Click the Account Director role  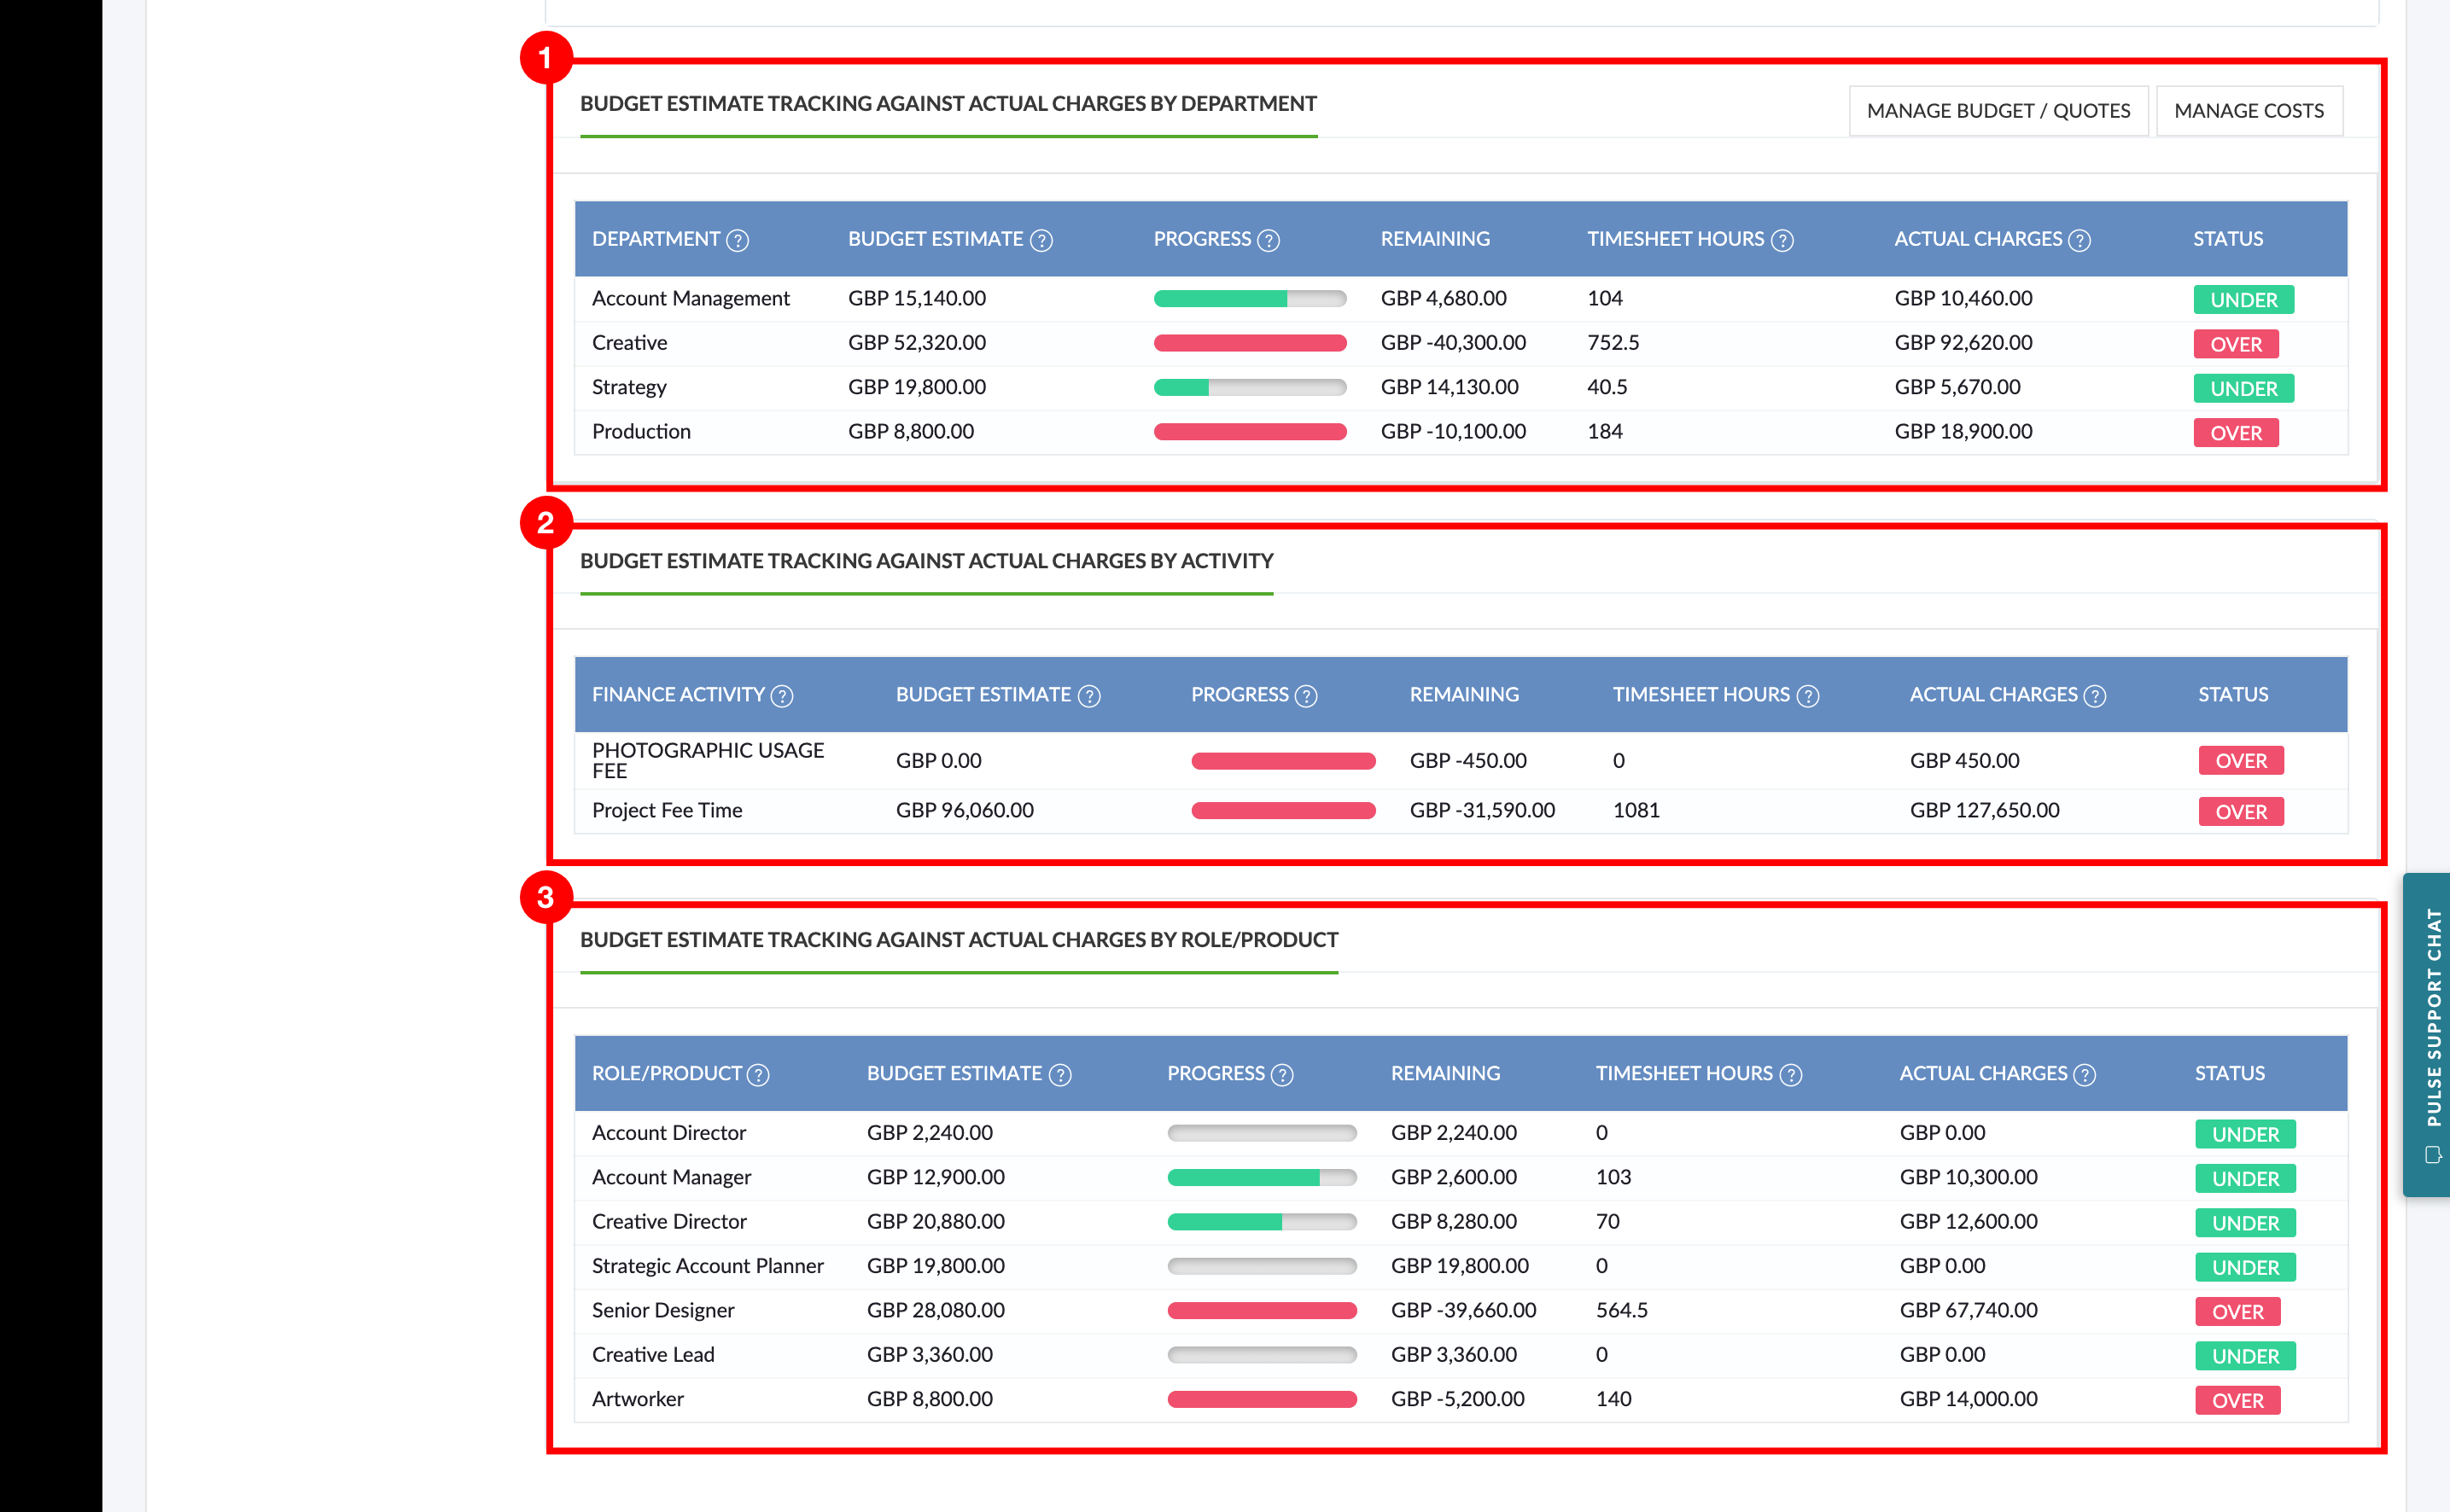[x=669, y=1133]
